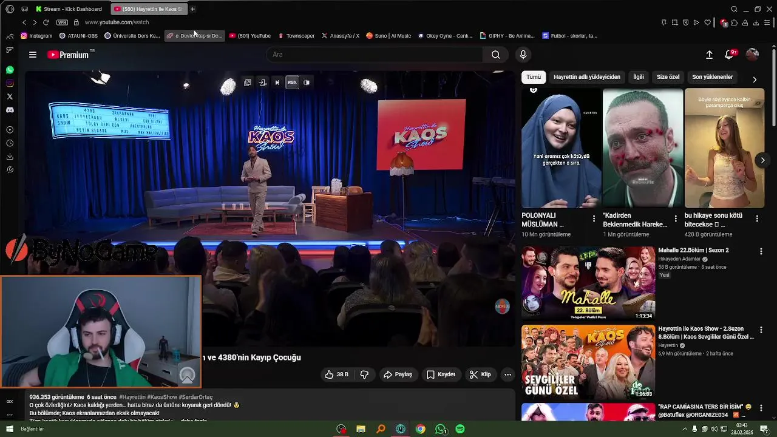Open options for Mahalle 22.Bölüm video

pos(761,251)
